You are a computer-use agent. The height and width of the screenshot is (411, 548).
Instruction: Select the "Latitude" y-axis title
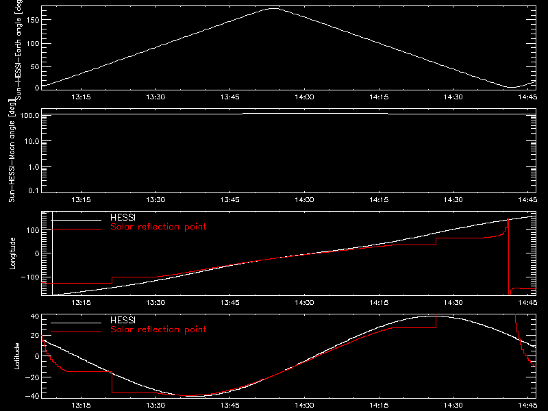pyautogui.click(x=16, y=356)
